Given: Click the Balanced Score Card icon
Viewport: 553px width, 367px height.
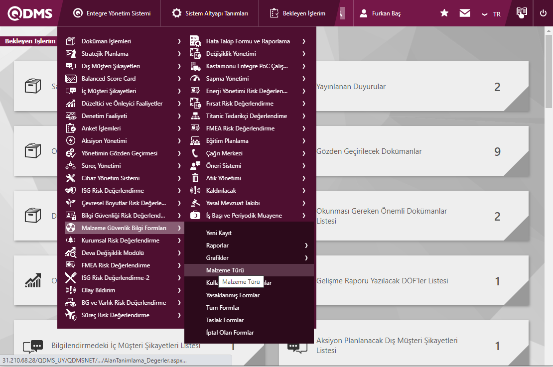Looking at the screenshot, I should 71,79.
